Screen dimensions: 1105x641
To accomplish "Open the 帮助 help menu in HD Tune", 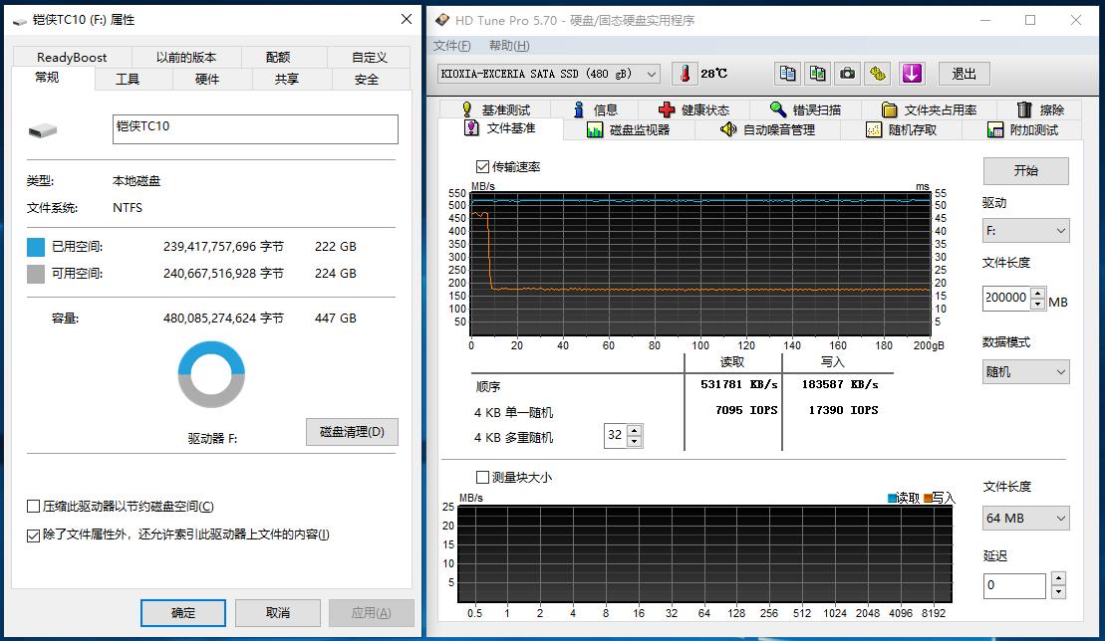I will pos(504,45).
